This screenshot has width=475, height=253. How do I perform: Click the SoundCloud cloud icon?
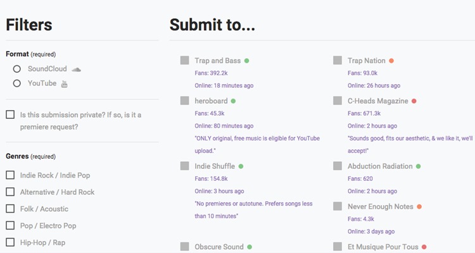[77, 68]
